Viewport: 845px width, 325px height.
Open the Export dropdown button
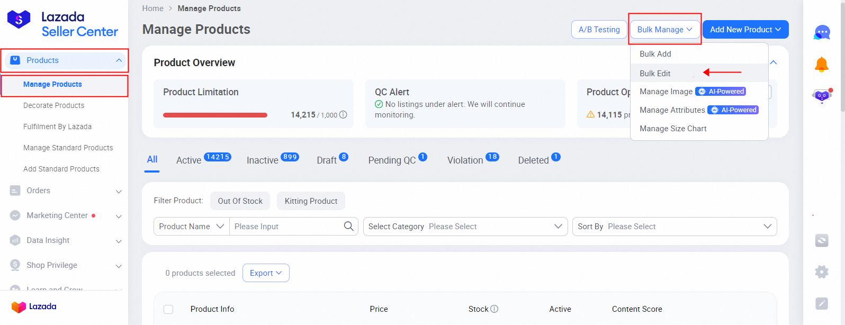[266, 273]
